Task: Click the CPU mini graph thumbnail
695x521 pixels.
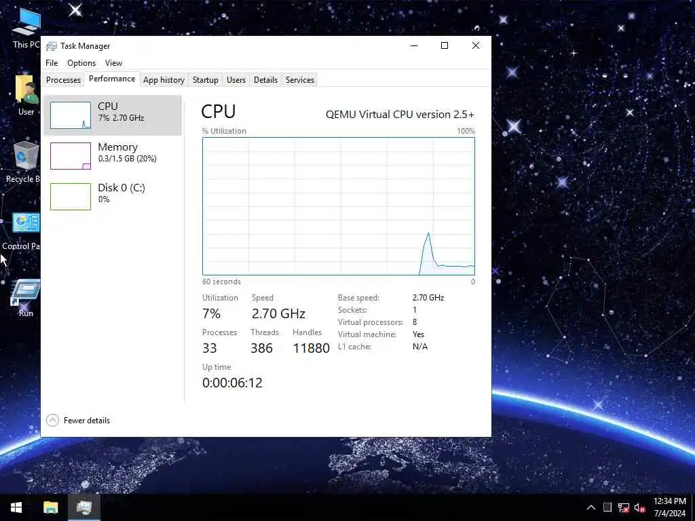Action: (x=71, y=115)
